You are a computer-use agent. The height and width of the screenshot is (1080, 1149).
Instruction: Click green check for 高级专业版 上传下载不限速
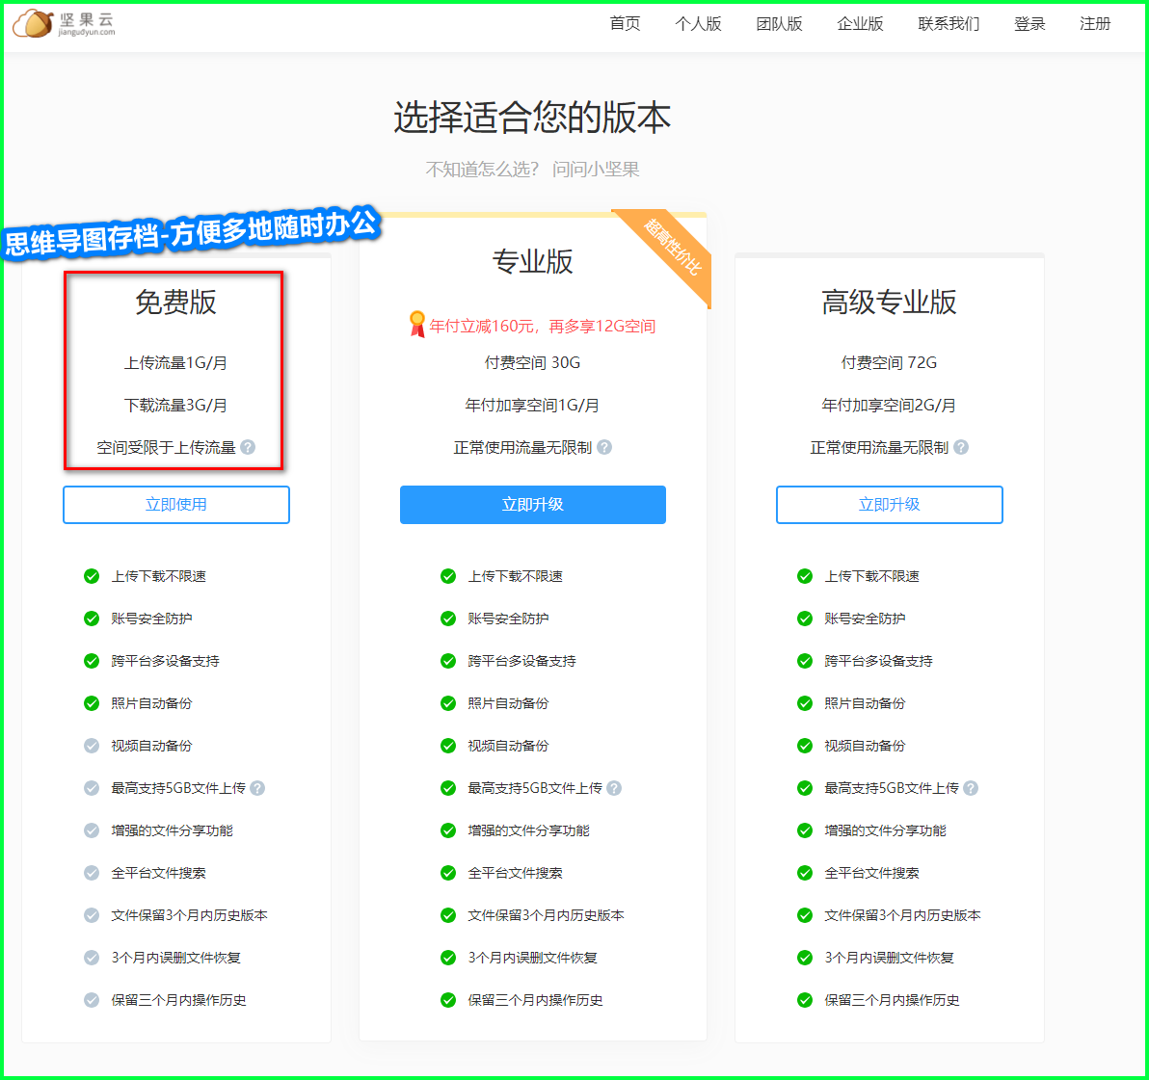pyautogui.click(x=805, y=576)
